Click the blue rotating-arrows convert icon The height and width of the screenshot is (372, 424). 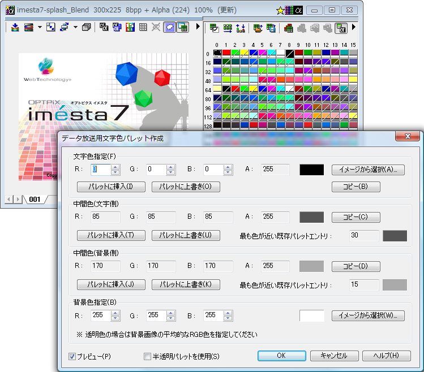(x=65, y=27)
